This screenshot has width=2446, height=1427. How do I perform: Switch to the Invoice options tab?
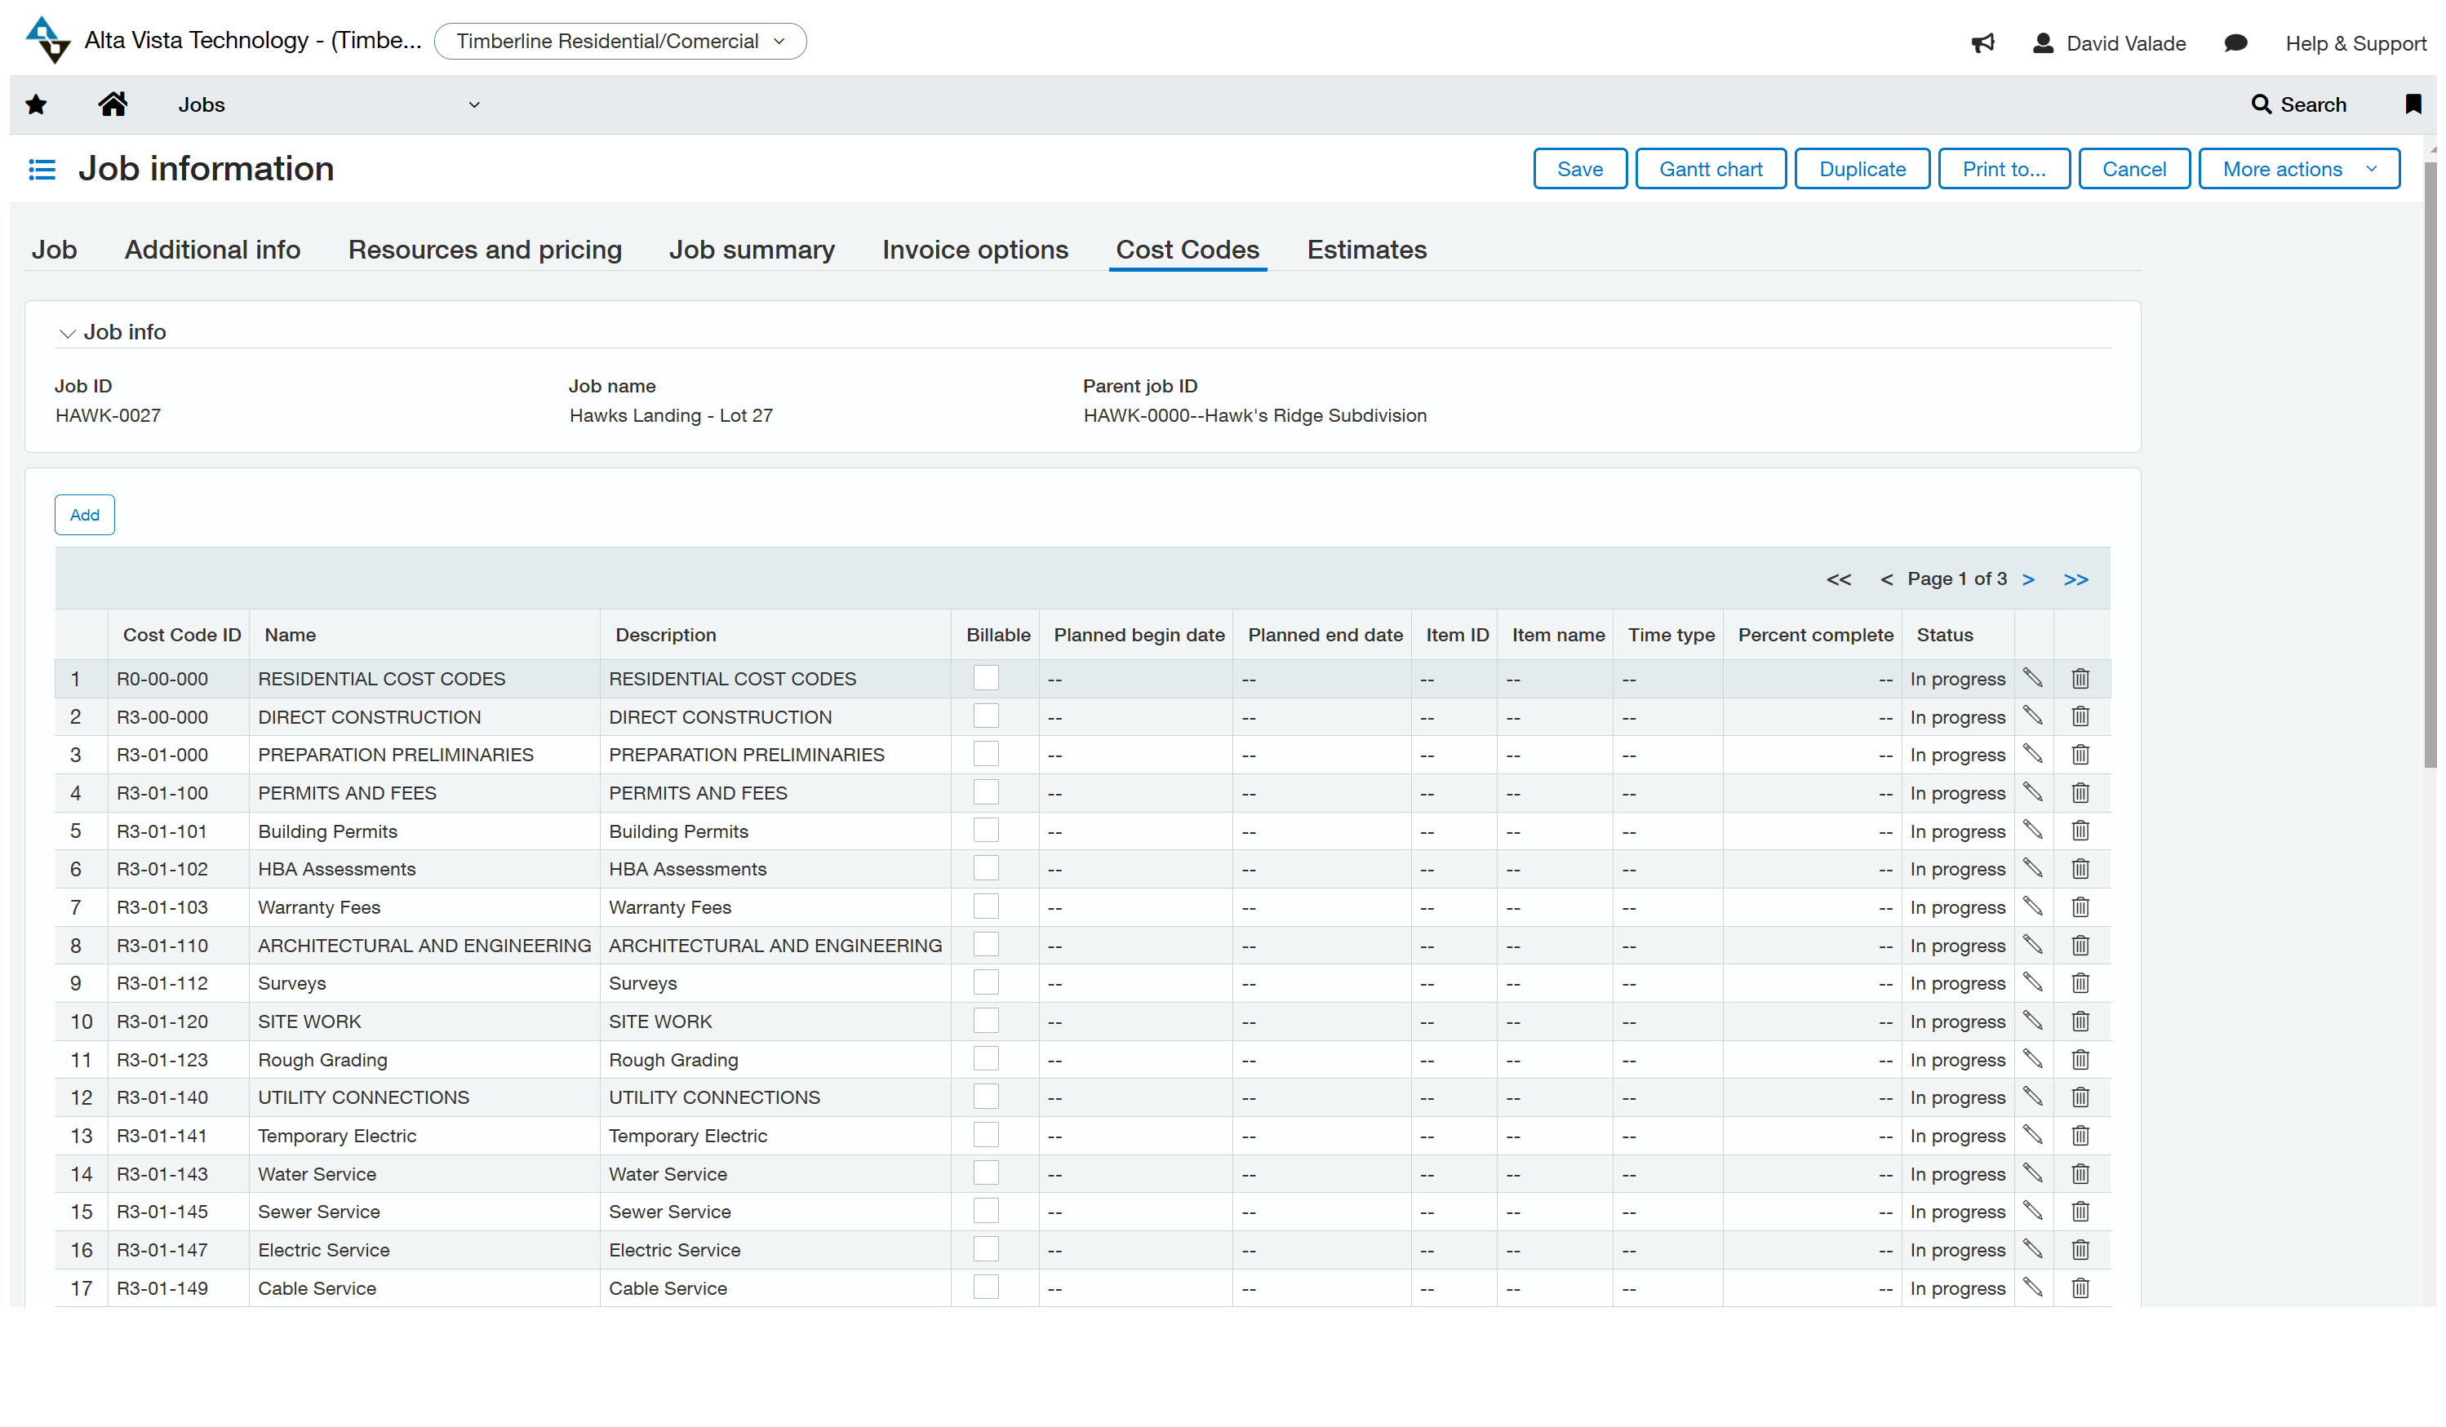click(x=974, y=250)
